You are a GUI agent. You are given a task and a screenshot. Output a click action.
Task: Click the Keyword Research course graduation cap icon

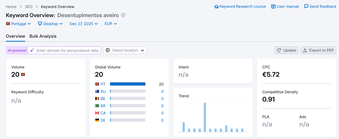pyautogui.click(x=216, y=7)
